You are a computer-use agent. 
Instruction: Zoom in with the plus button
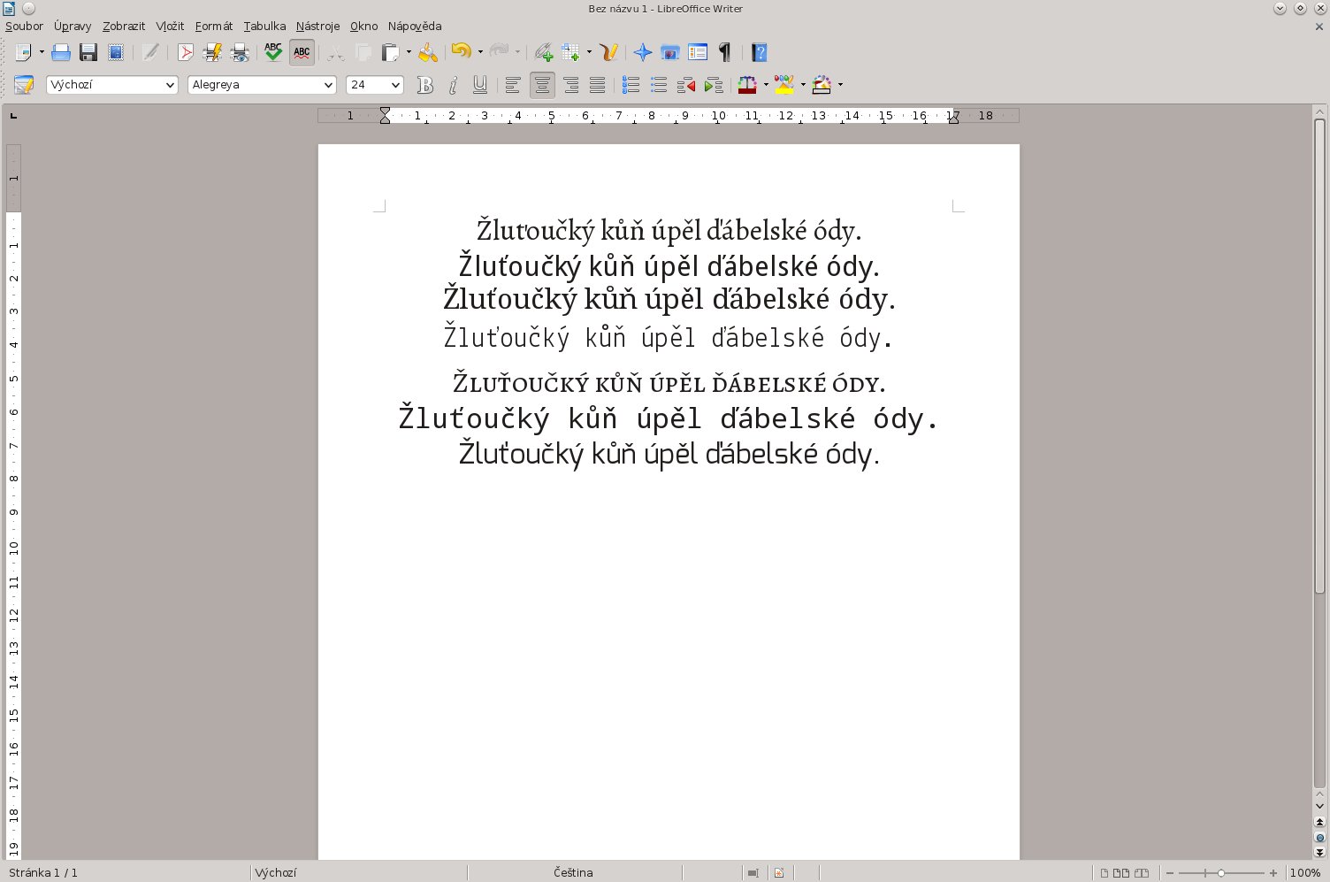coord(1273,873)
